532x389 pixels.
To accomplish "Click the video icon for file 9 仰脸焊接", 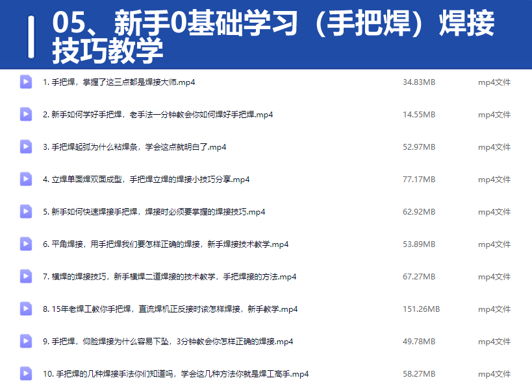I will click(26, 341).
